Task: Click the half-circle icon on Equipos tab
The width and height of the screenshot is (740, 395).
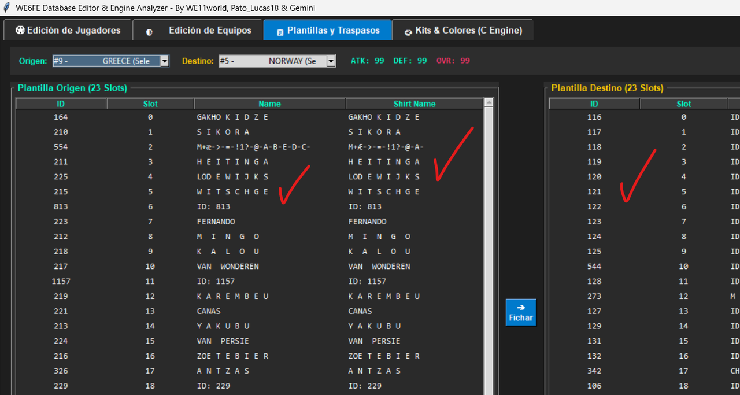Action: [149, 32]
